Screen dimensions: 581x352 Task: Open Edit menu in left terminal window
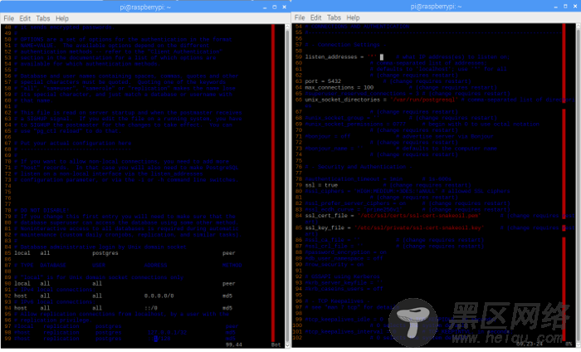tap(25, 18)
